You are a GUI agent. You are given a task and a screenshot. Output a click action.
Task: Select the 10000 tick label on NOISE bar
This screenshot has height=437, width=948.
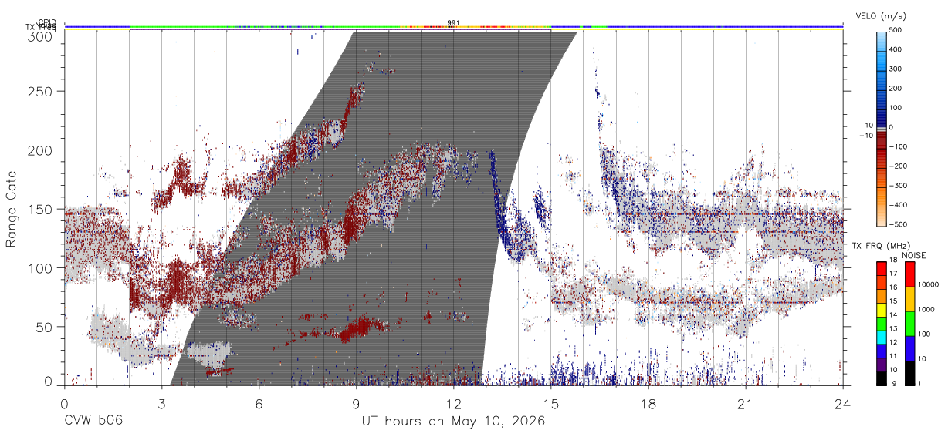pos(928,285)
